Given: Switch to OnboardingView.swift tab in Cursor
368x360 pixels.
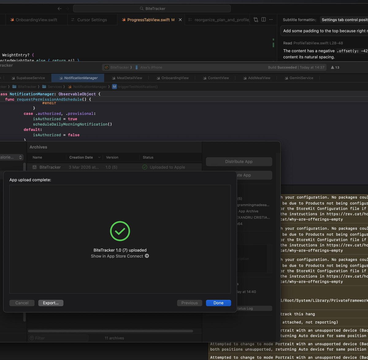Looking at the screenshot, I should 33,20.
